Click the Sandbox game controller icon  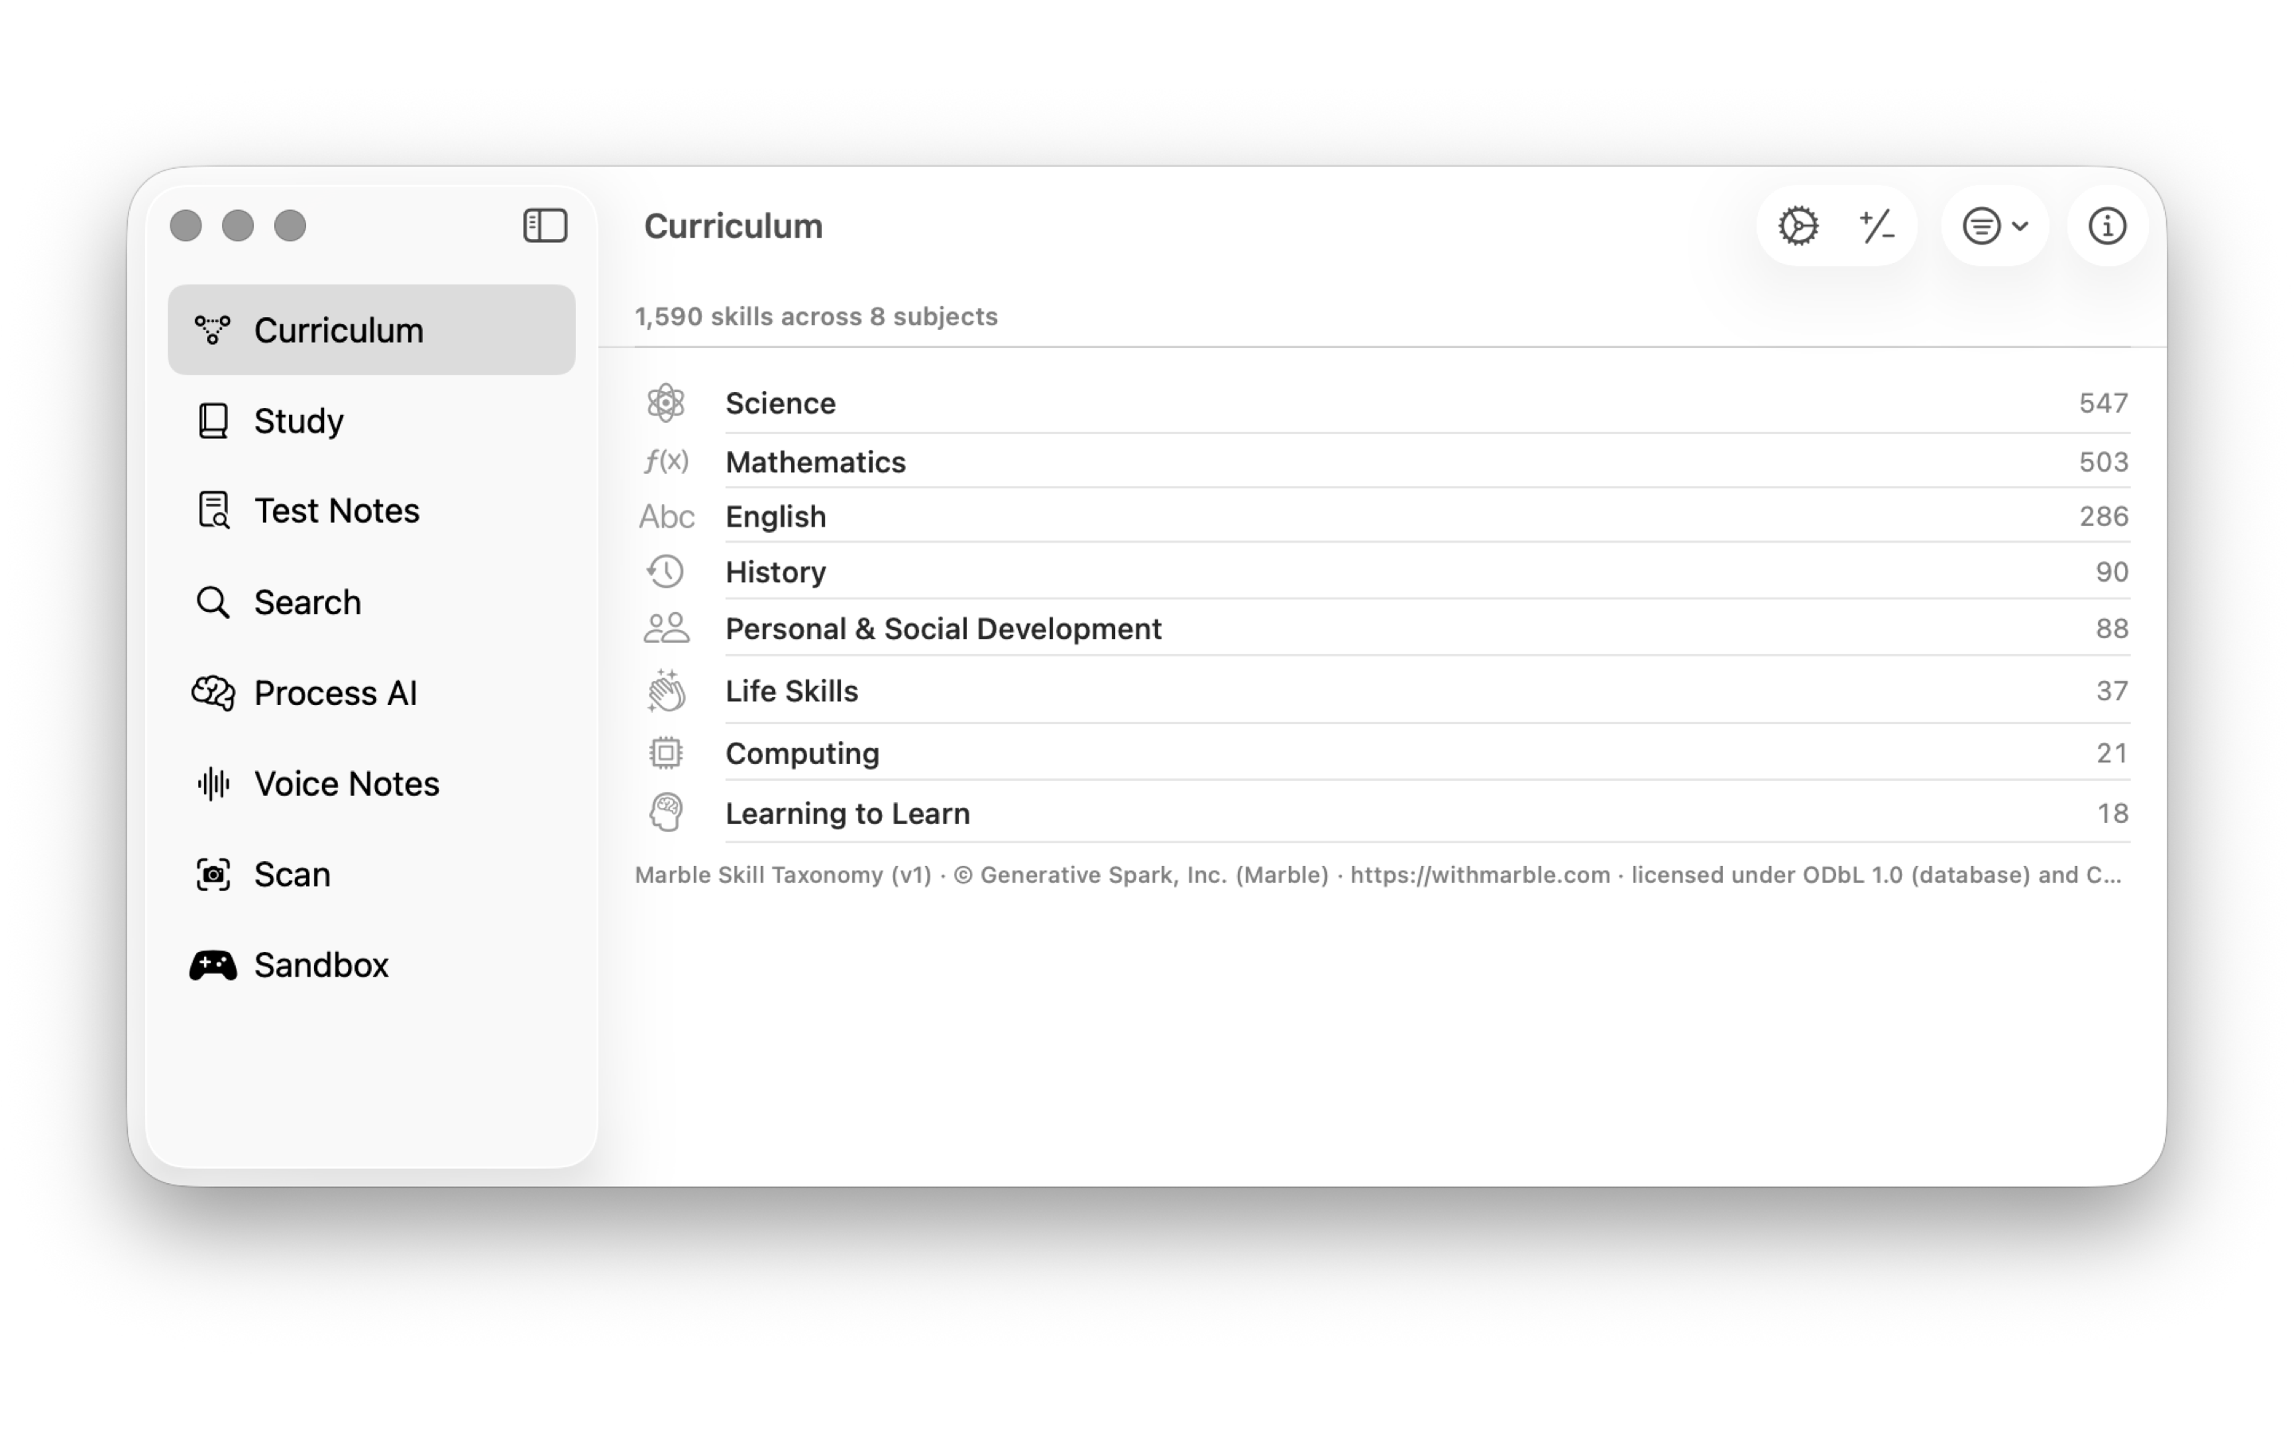click(213, 966)
